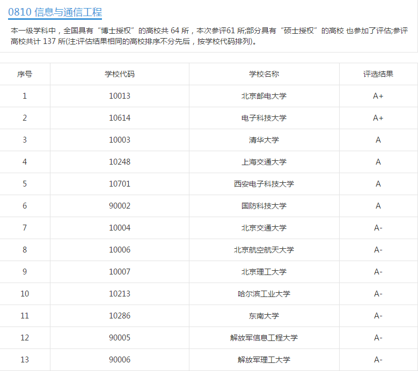The image size is (418, 371).
Task: Click the 解放军理工大学 cell
Action: tap(264, 360)
